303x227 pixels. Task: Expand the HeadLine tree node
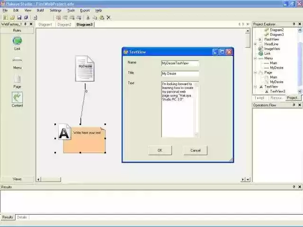[x=255, y=44]
